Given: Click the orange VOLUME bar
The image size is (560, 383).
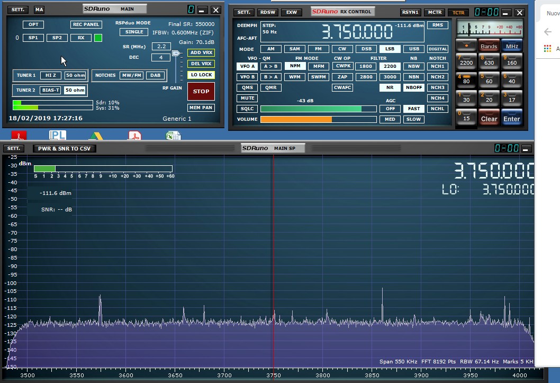Looking at the screenshot, I should click(296, 119).
